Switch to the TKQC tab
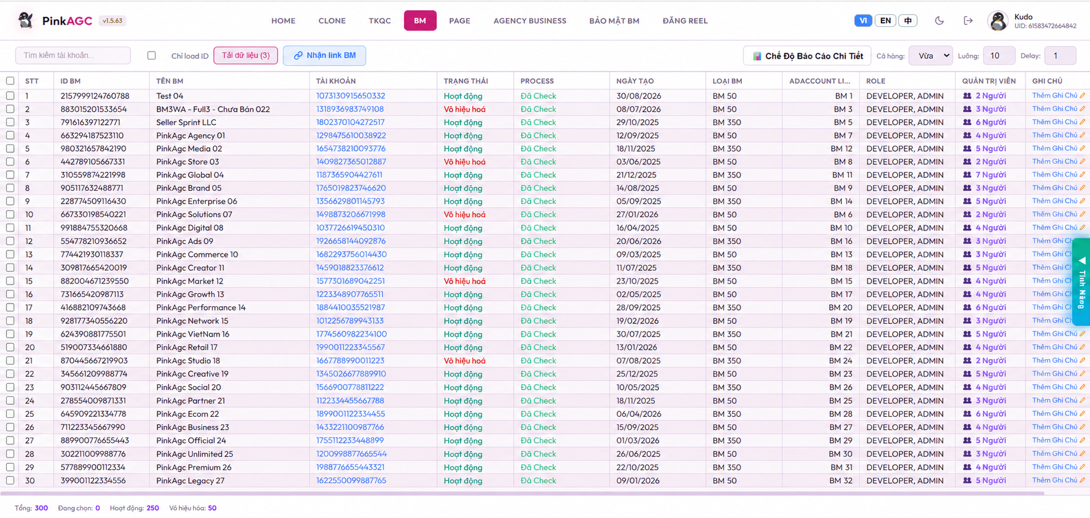 click(379, 20)
